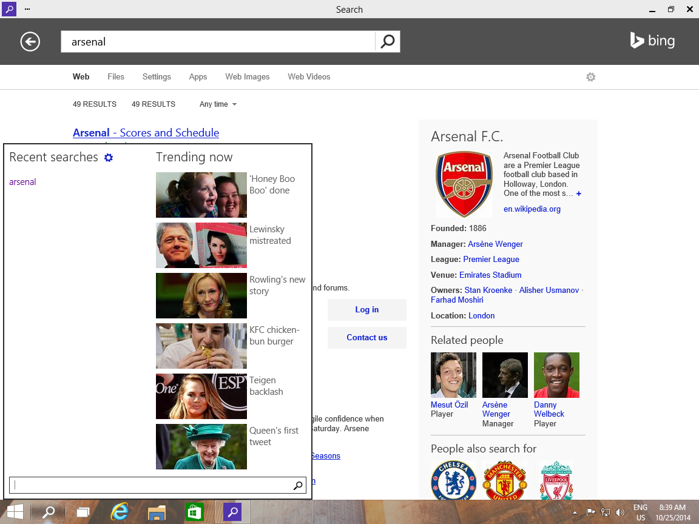This screenshot has width=699, height=524.
Task: Open the Farhad Moshiri link
Action: click(457, 300)
